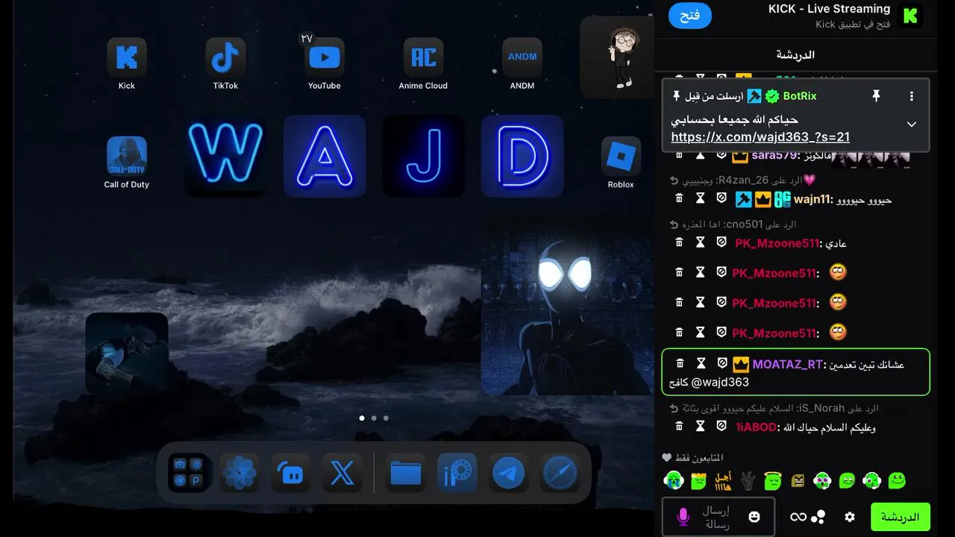Open the app folder in the dock
The image size is (955, 537).
(188, 473)
